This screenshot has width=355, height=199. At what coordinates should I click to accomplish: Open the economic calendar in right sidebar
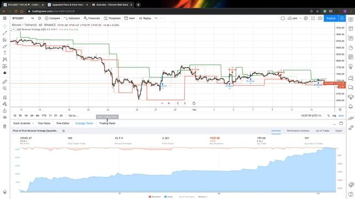point(351,57)
